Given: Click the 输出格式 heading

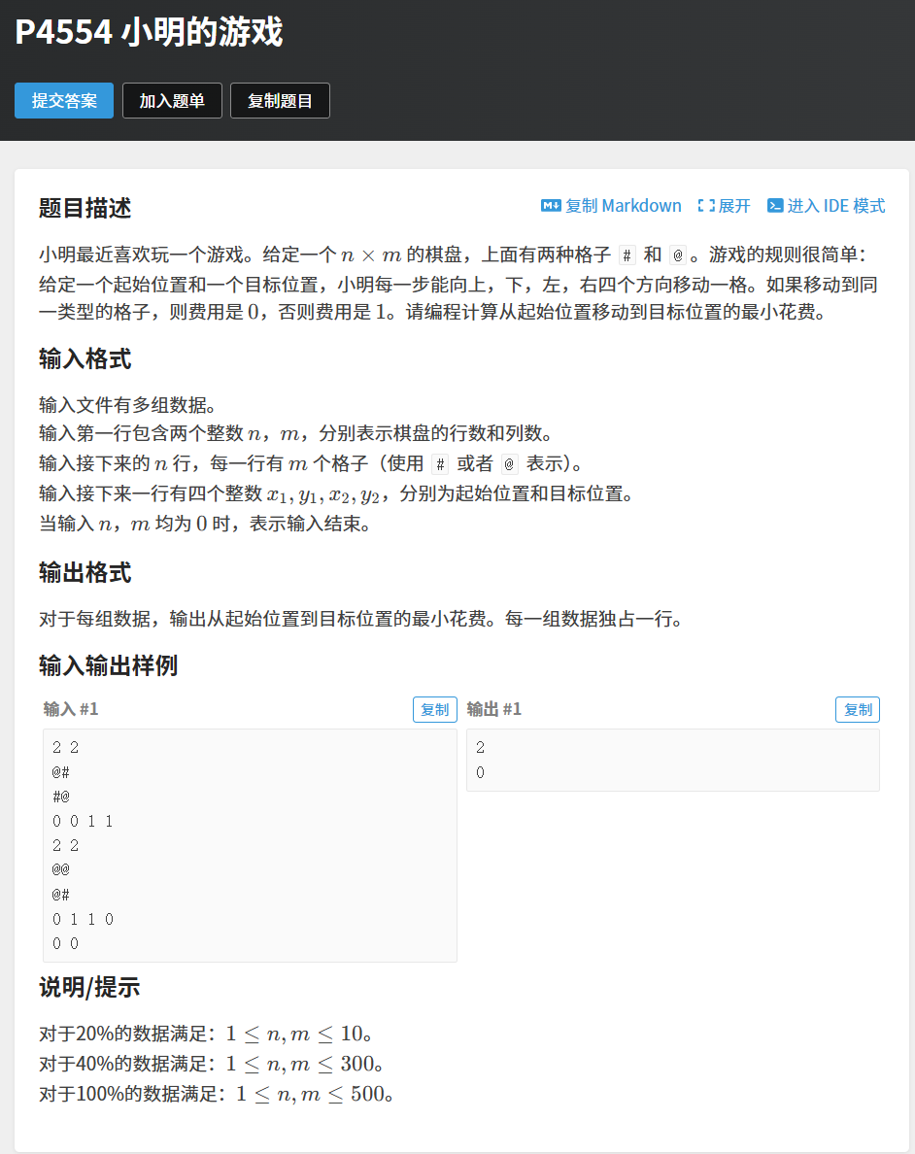Looking at the screenshot, I should (x=85, y=572).
